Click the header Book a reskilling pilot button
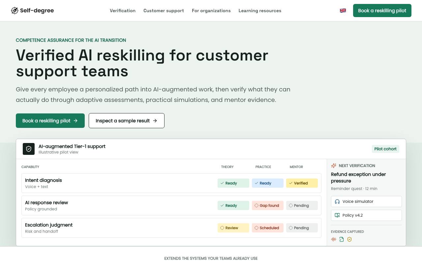Image resolution: width=422 pixels, height=263 pixels. tap(382, 11)
